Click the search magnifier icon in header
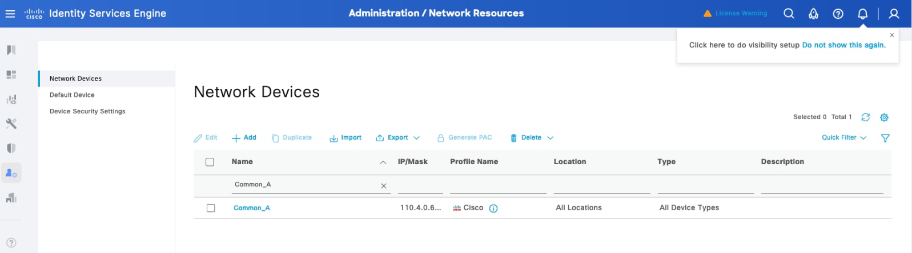Screen dimensions: 912x253 pyautogui.click(x=789, y=14)
